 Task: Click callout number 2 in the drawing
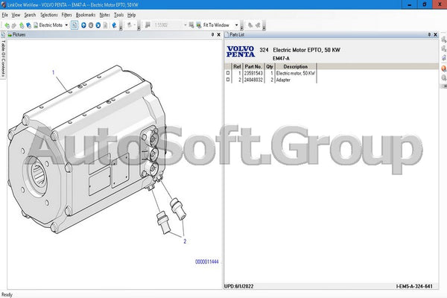(185, 241)
